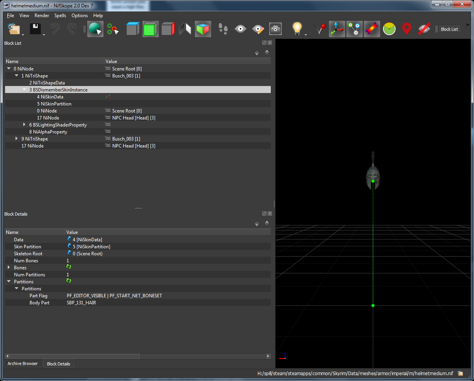Open the File menu
The image size is (474, 381).
tap(10, 16)
